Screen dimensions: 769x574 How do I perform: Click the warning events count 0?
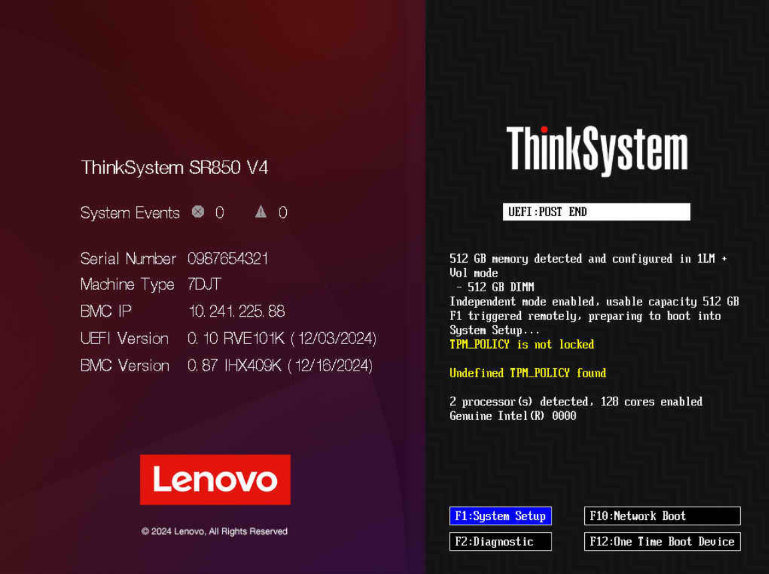283,212
